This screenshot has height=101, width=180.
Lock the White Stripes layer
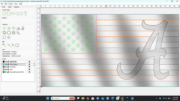8,64
